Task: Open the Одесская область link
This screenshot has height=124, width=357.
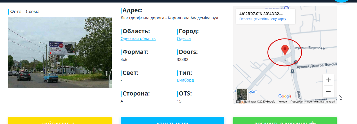Action: tap(138, 39)
